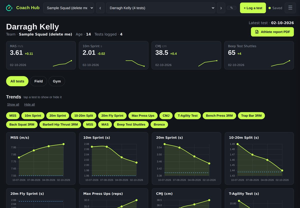The image size is (300, 208).
Task: Click the Log a test button
Action: coord(253,8)
